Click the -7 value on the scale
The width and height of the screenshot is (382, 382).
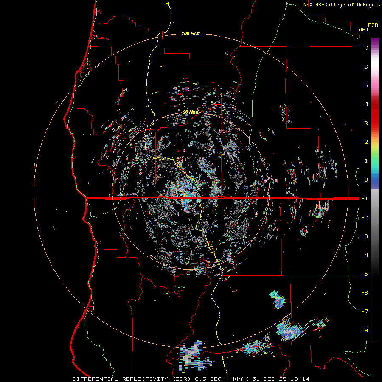click(365, 312)
